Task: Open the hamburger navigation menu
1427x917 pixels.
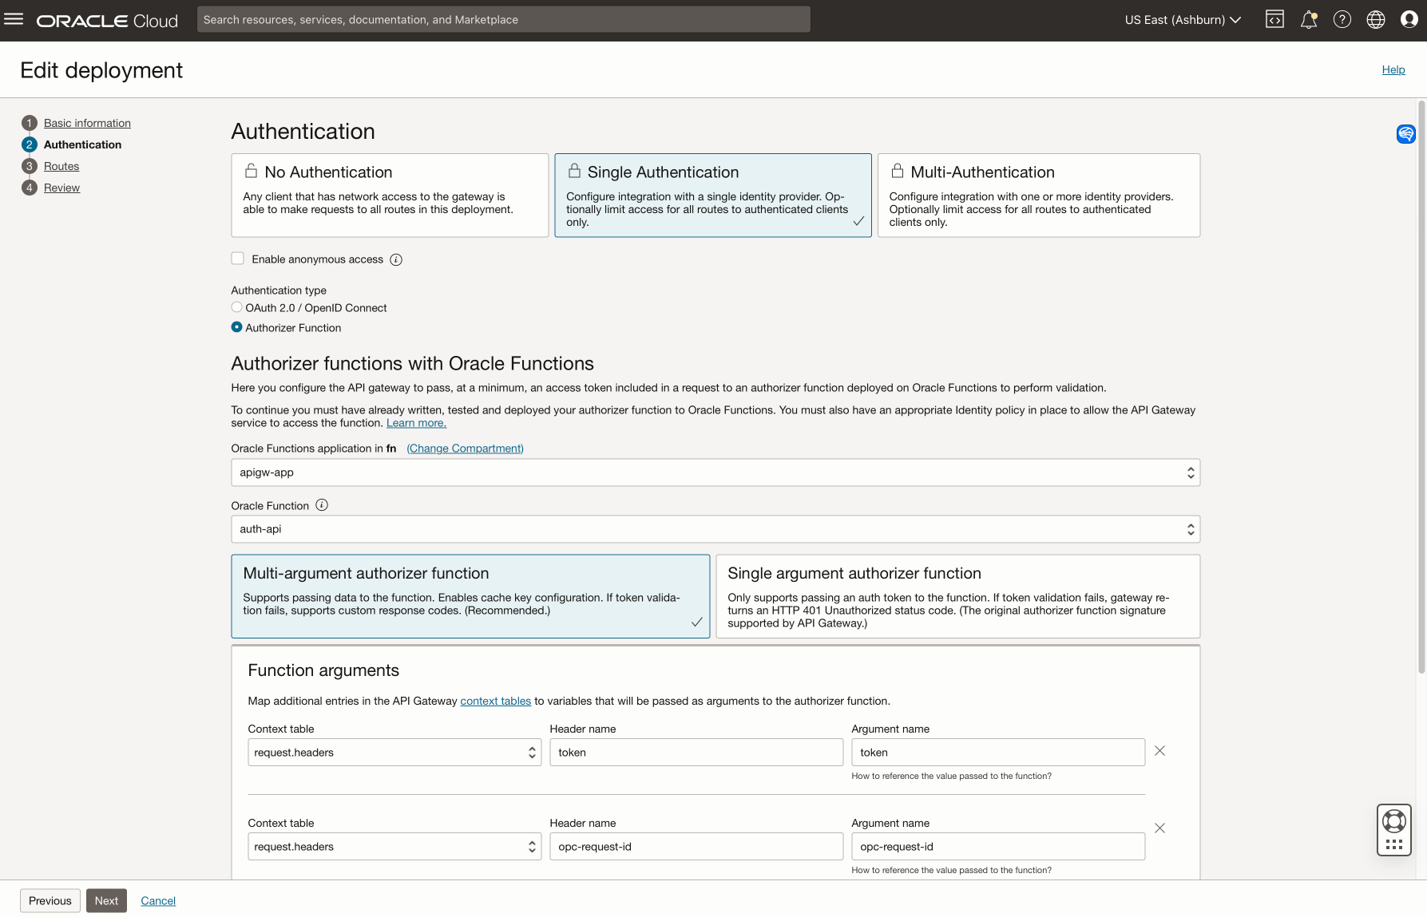Action: tap(14, 19)
